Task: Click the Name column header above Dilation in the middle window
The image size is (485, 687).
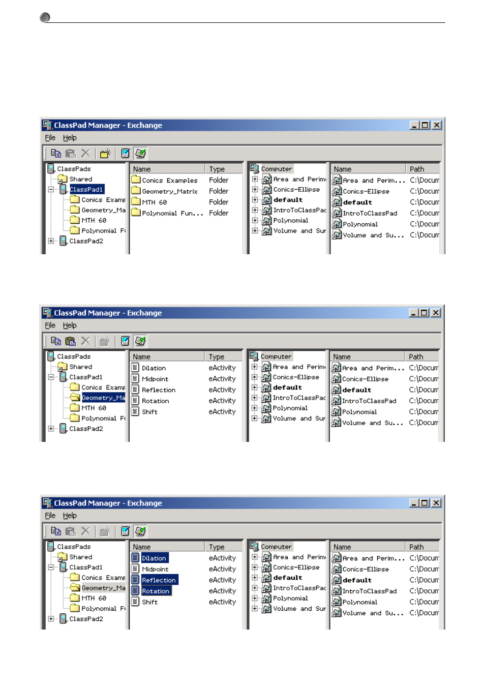Action: (x=168, y=356)
